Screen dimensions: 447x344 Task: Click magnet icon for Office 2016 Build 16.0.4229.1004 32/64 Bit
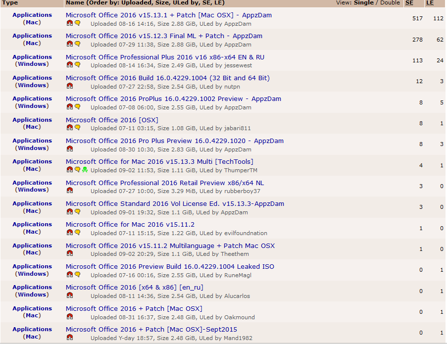70,86
